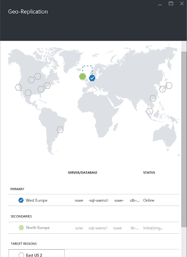Minimize the Geo-Replication blade

(x=160, y=4)
